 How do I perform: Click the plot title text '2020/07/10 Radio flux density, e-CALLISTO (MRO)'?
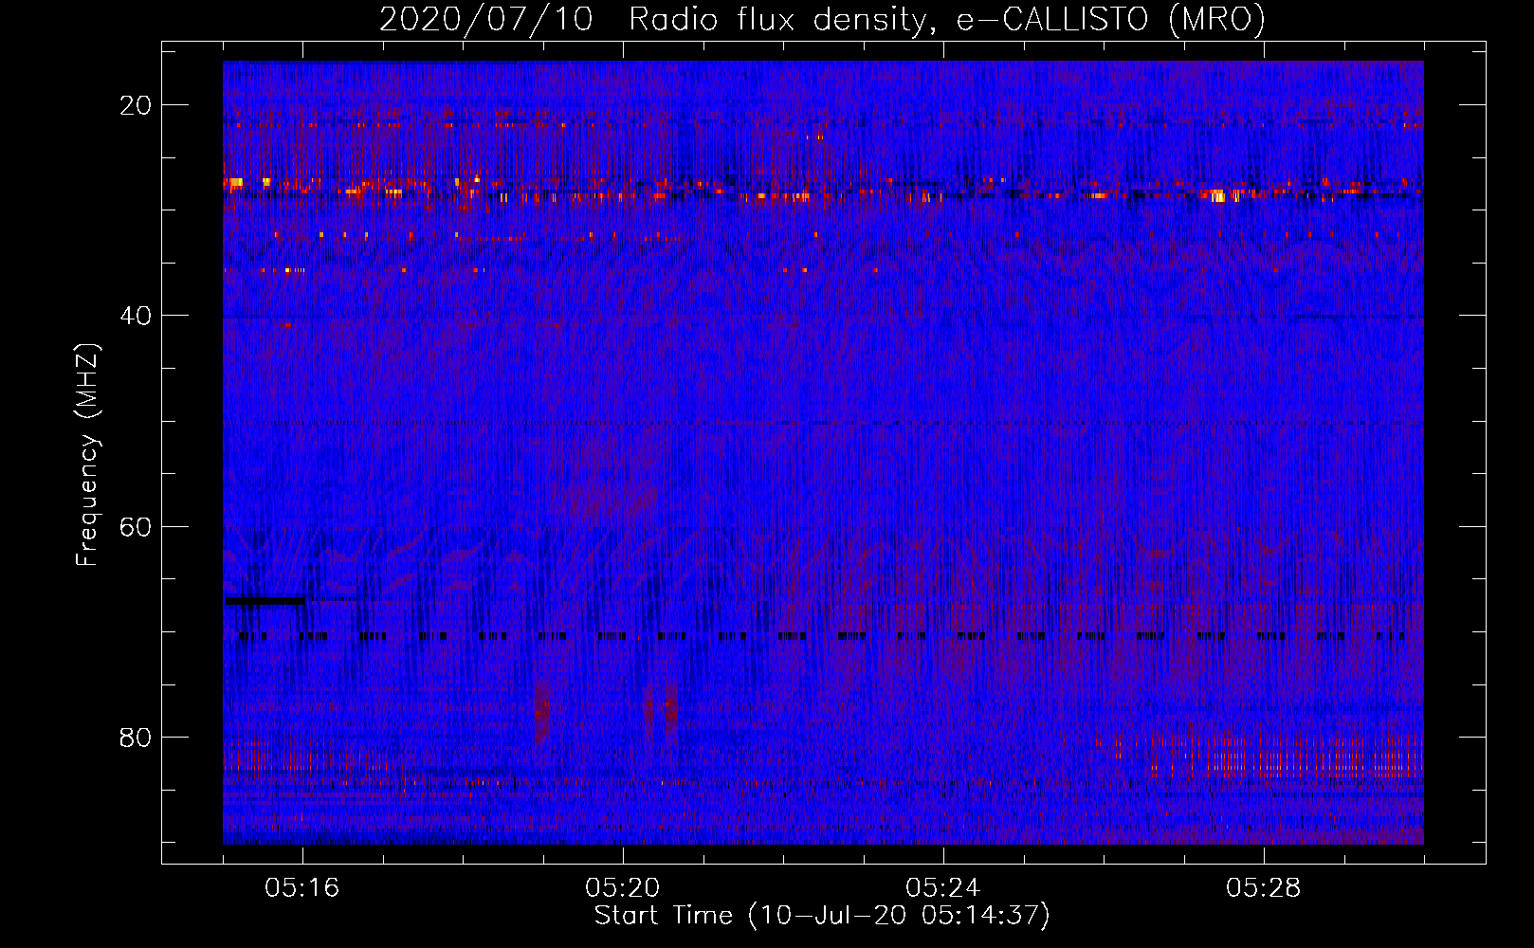pyautogui.click(x=822, y=19)
